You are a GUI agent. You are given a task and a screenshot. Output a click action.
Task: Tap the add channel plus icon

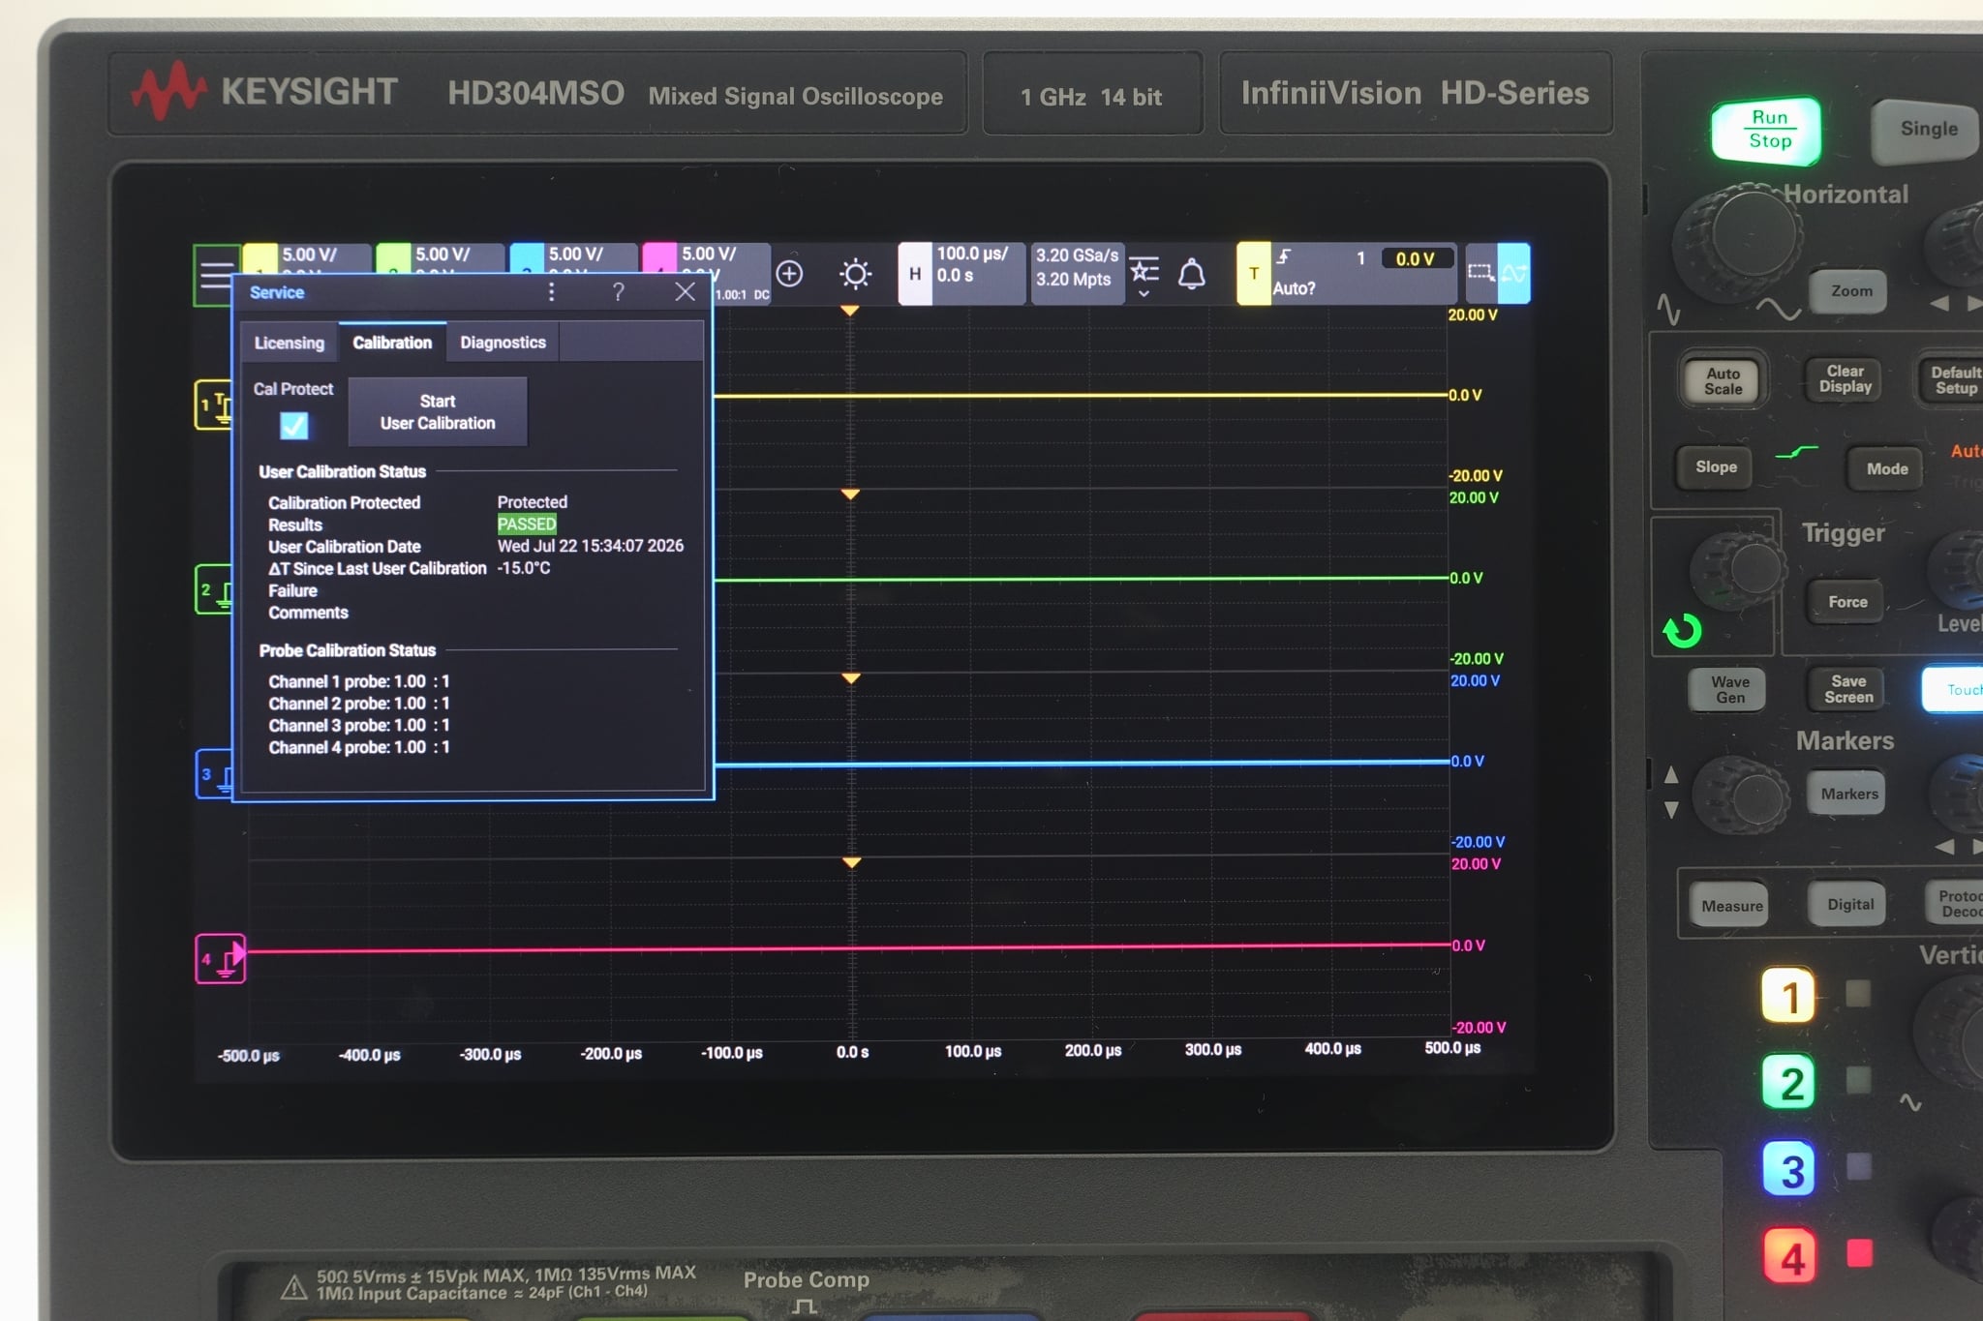[790, 274]
